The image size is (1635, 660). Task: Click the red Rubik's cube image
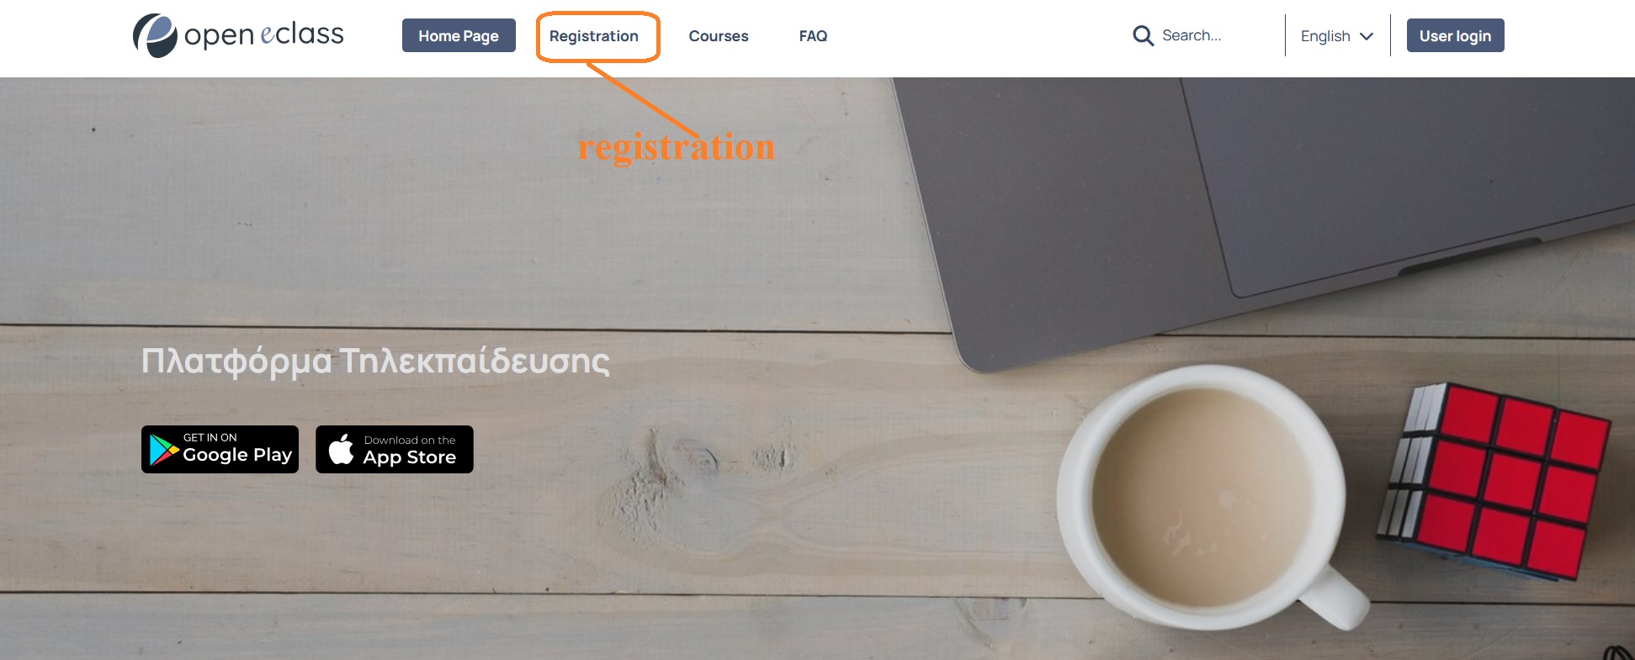point(1494,480)
